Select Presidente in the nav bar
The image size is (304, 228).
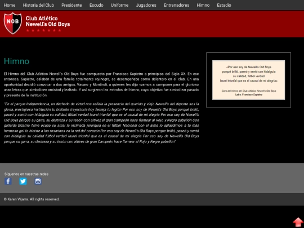click(71, 5)
